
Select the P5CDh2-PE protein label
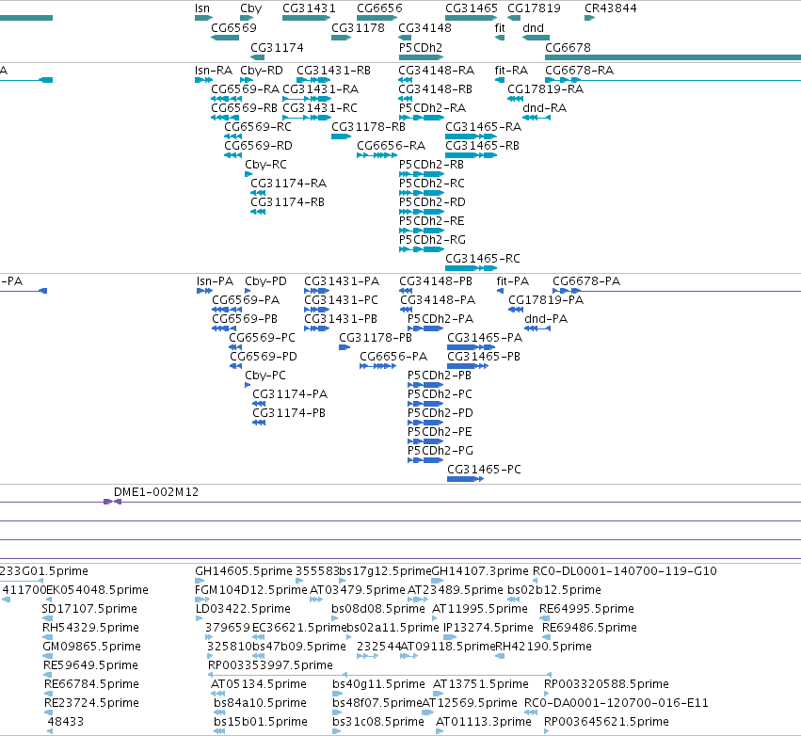pos(440,432)
